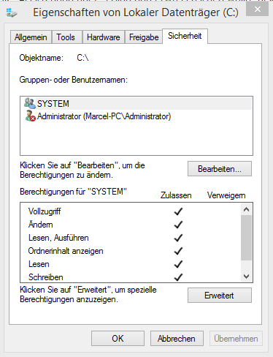Viewport: 273px width, 357px height.
Task: Click the Schreiben Zulassen checkmark
Action: 178,277
